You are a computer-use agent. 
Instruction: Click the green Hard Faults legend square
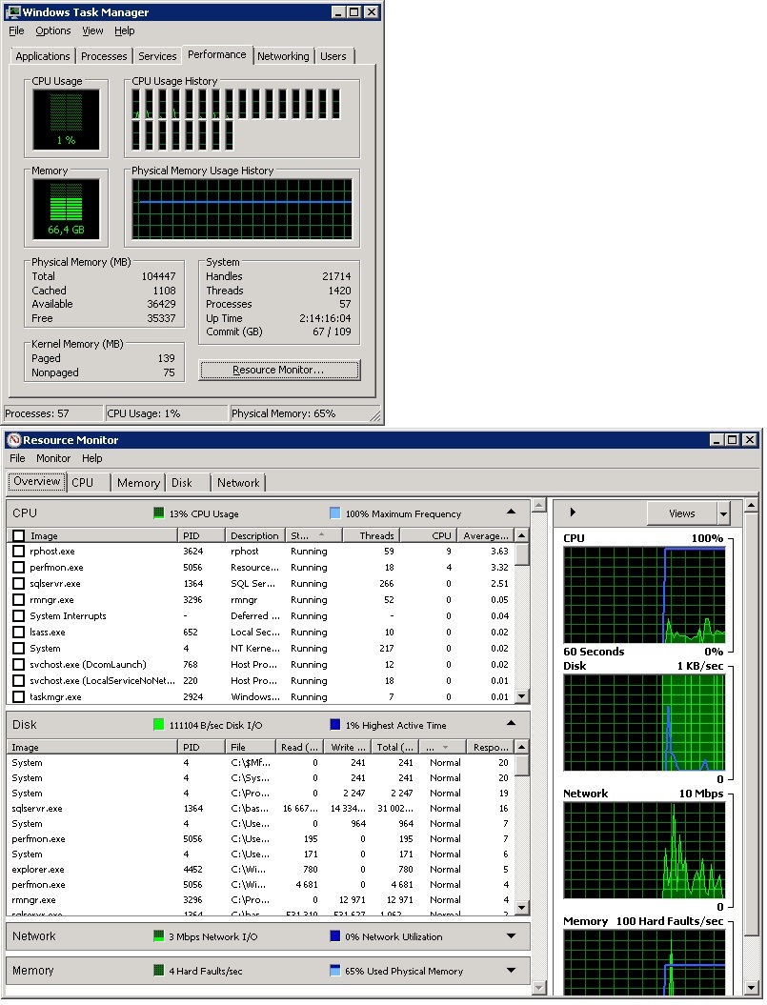pyautogui.click(x=158, y=970)
